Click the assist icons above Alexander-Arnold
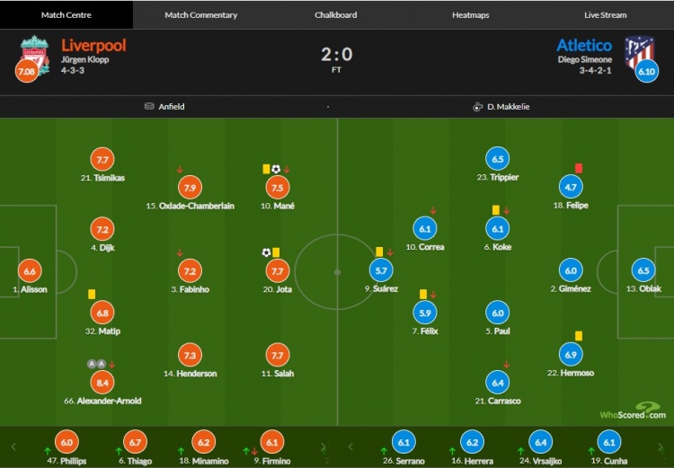Image resolution: width=674 pixels, height=468 pixels. pos(96,364)
